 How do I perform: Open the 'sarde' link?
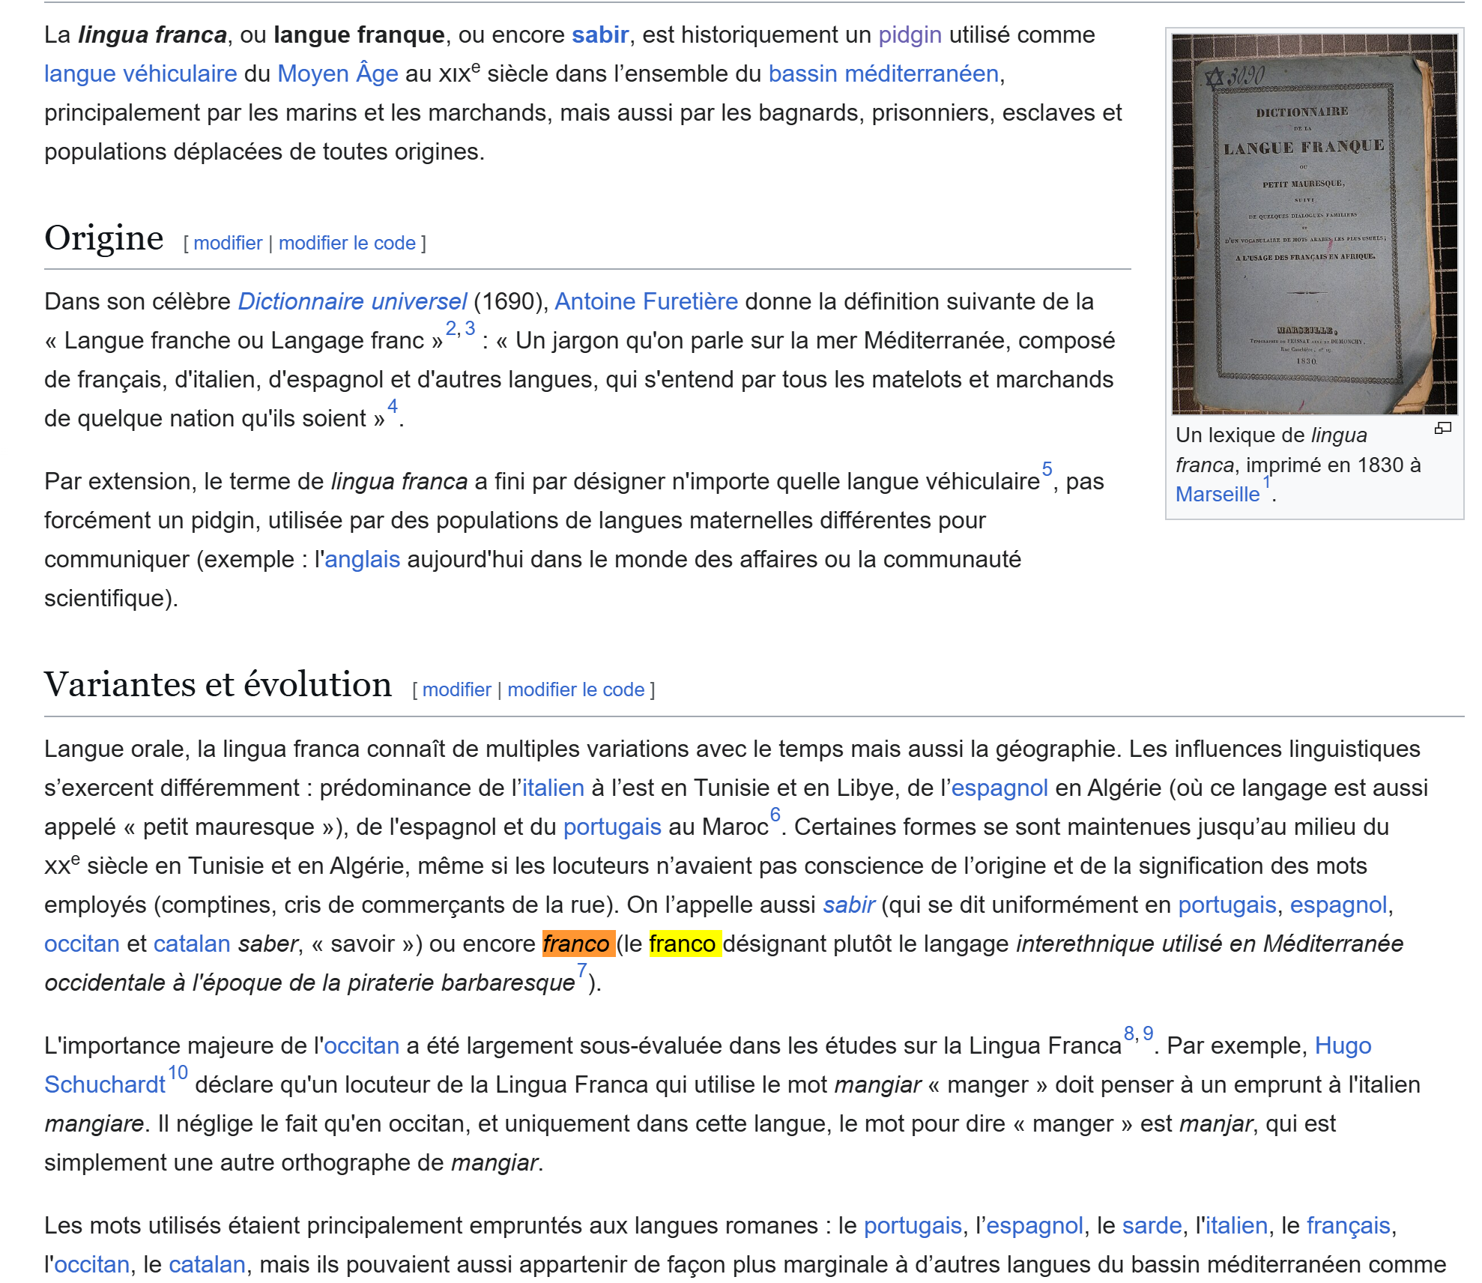point(1152,1225)
